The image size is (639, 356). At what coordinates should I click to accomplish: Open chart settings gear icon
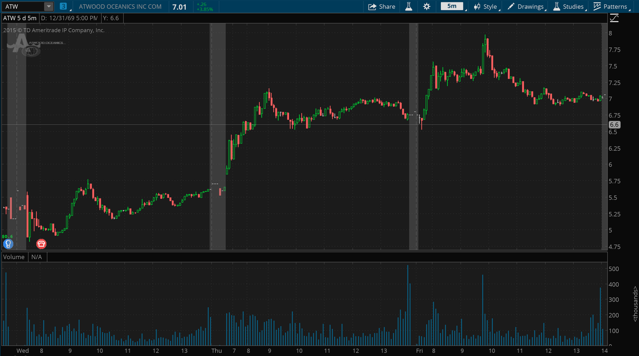coord(426,7)
